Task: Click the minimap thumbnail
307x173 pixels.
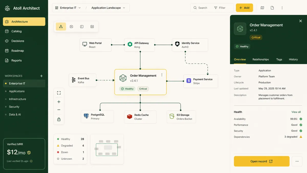Action: coord(107,149)
